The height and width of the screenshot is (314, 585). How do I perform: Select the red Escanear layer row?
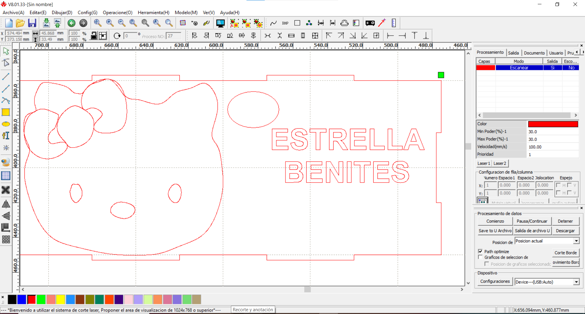(x=527, y=68)
